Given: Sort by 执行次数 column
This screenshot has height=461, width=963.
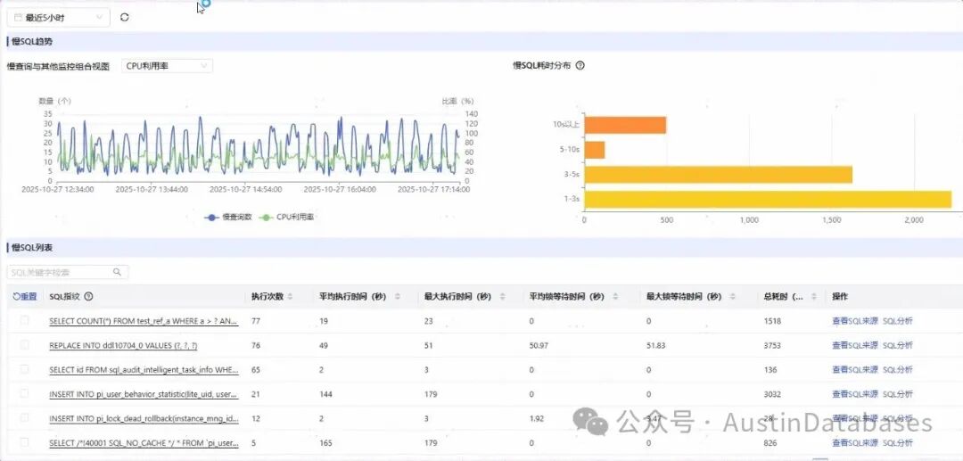Looking at the screenshot, I should [x=291, y=297].
